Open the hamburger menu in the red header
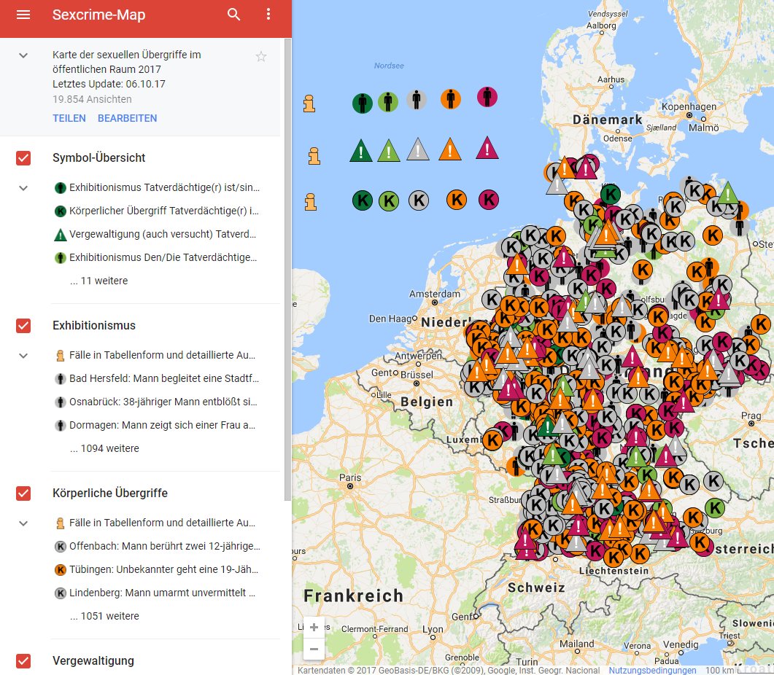 tap(23, 15)
